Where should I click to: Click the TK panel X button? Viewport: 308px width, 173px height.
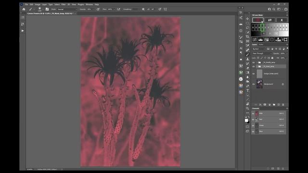282,20
